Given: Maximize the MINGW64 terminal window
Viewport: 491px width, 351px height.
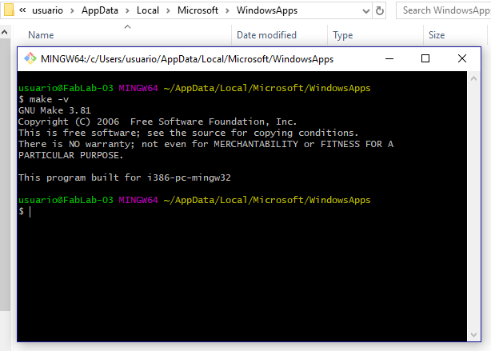Looking at the screenshot, I should (425, 58).
